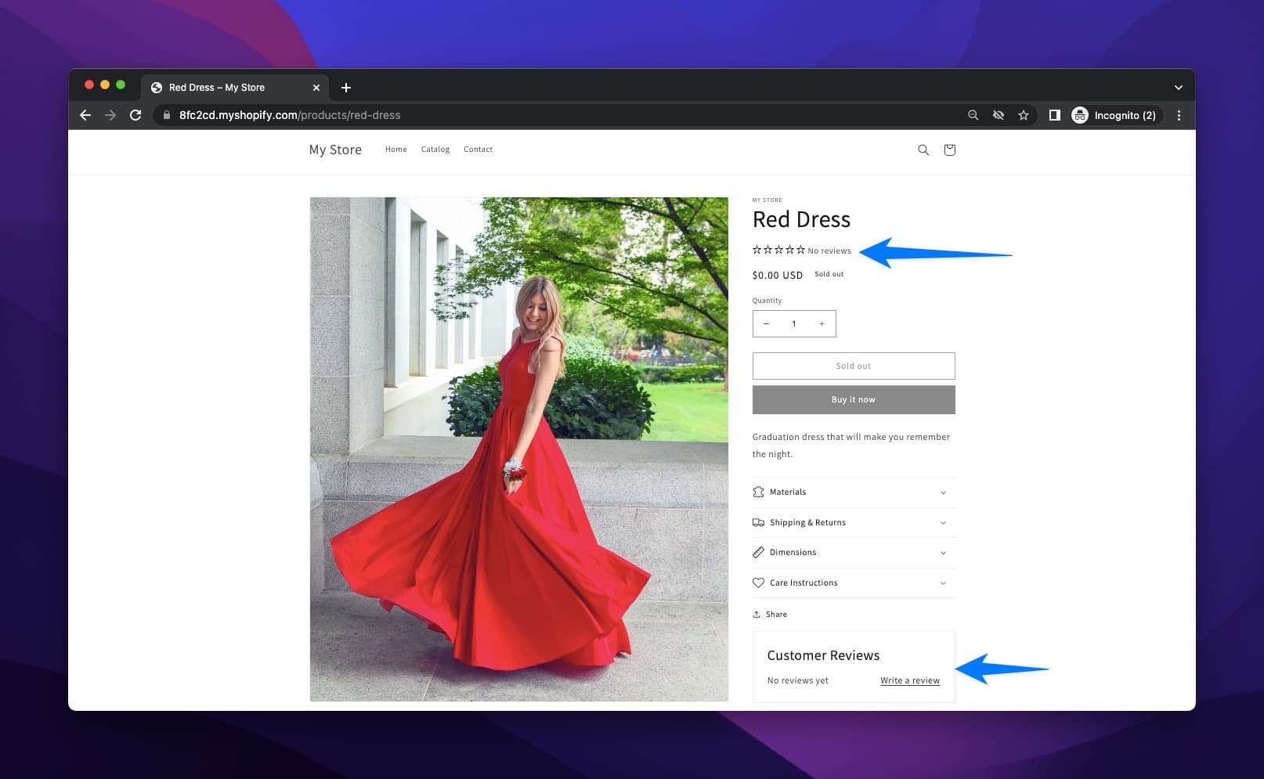
Task: Select the Red Dress – My Store tab
Action: click(234, 88)
